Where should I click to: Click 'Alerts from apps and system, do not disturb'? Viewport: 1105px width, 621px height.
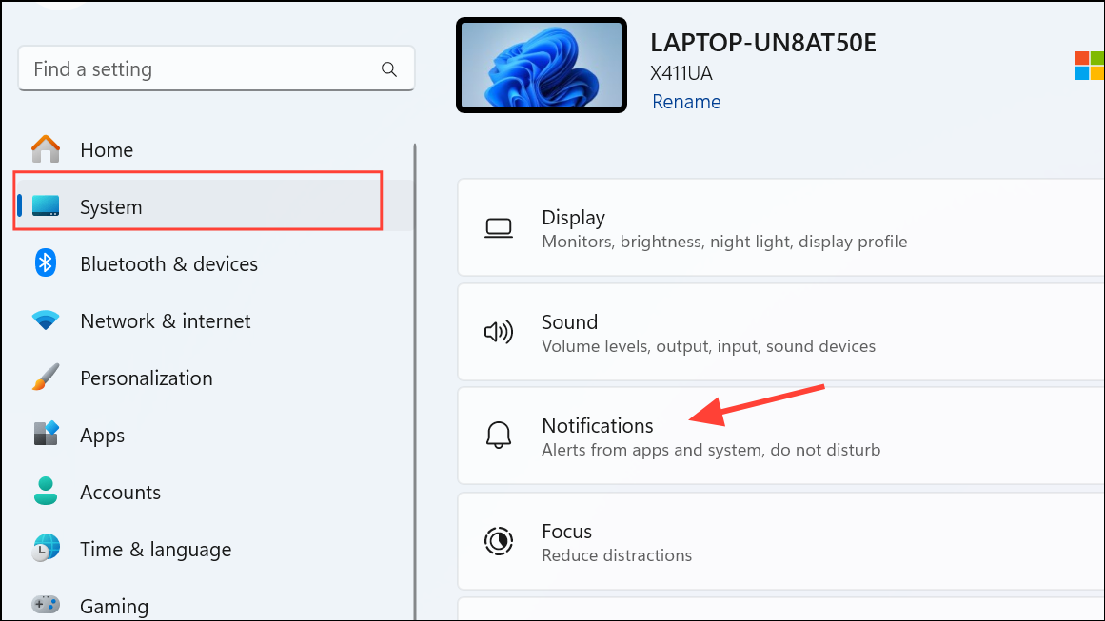coord(711,450)
